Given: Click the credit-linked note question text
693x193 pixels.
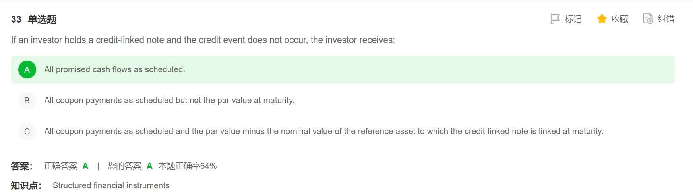Looking at the screenshot, I should click(203, 40).
